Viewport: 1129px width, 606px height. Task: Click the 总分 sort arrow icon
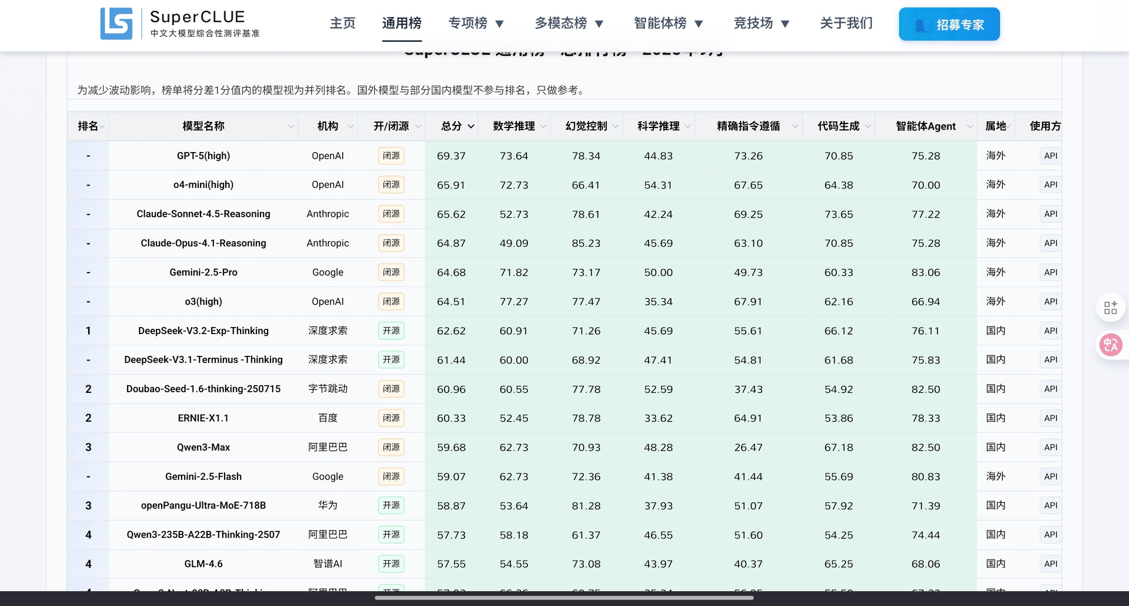(x=471, y=126)
